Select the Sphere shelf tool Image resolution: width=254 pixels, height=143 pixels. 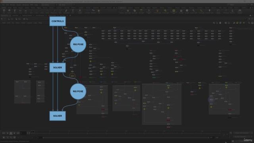pos(9,11)
